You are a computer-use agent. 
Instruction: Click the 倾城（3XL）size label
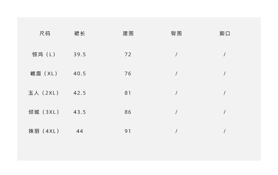[x=44, y=112]
